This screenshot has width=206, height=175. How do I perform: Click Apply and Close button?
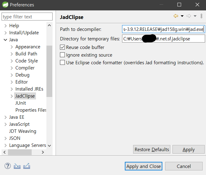[x=144, y=166]
